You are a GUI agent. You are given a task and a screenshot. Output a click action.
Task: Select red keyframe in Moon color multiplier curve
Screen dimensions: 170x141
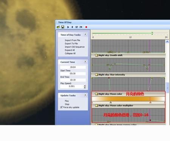click(150, 120)
